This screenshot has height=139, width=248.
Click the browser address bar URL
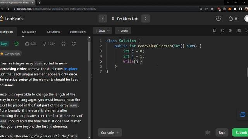click(57, 9)
